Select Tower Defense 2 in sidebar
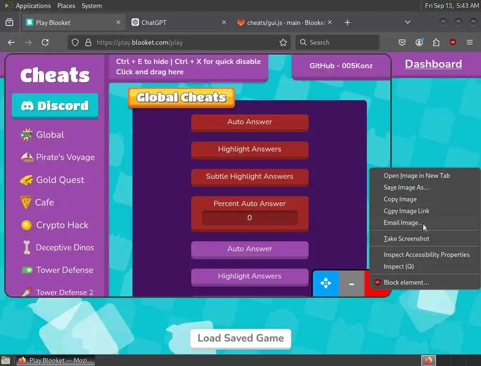 tap(57, 292)
